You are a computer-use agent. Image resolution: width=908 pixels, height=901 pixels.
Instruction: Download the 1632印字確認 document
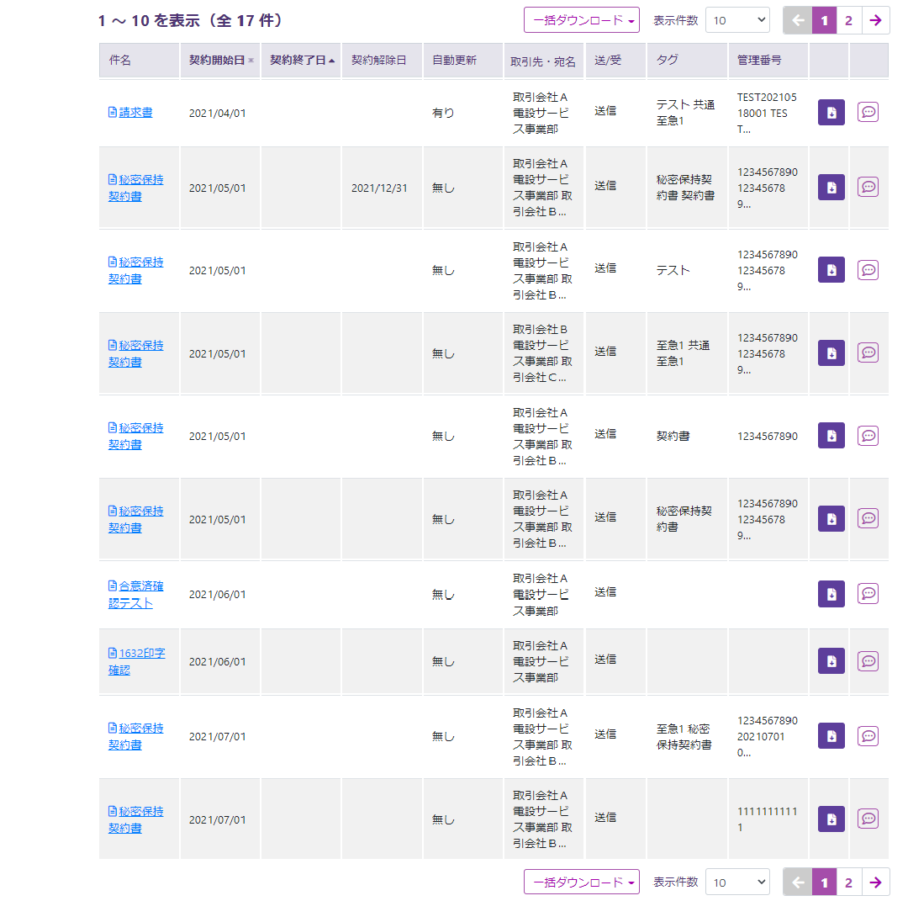(x=831, y=661)
